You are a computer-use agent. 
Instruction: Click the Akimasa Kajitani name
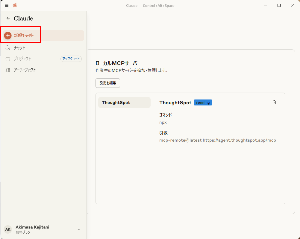point(32,227)
